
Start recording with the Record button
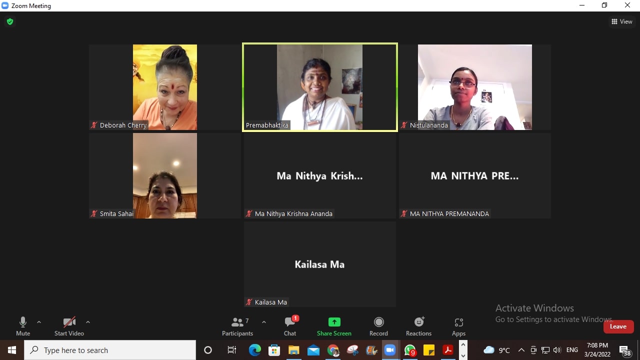[378, 326]
